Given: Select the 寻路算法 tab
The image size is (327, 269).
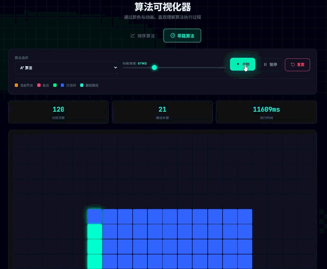Looking at the screenshot, I should 182,35.
